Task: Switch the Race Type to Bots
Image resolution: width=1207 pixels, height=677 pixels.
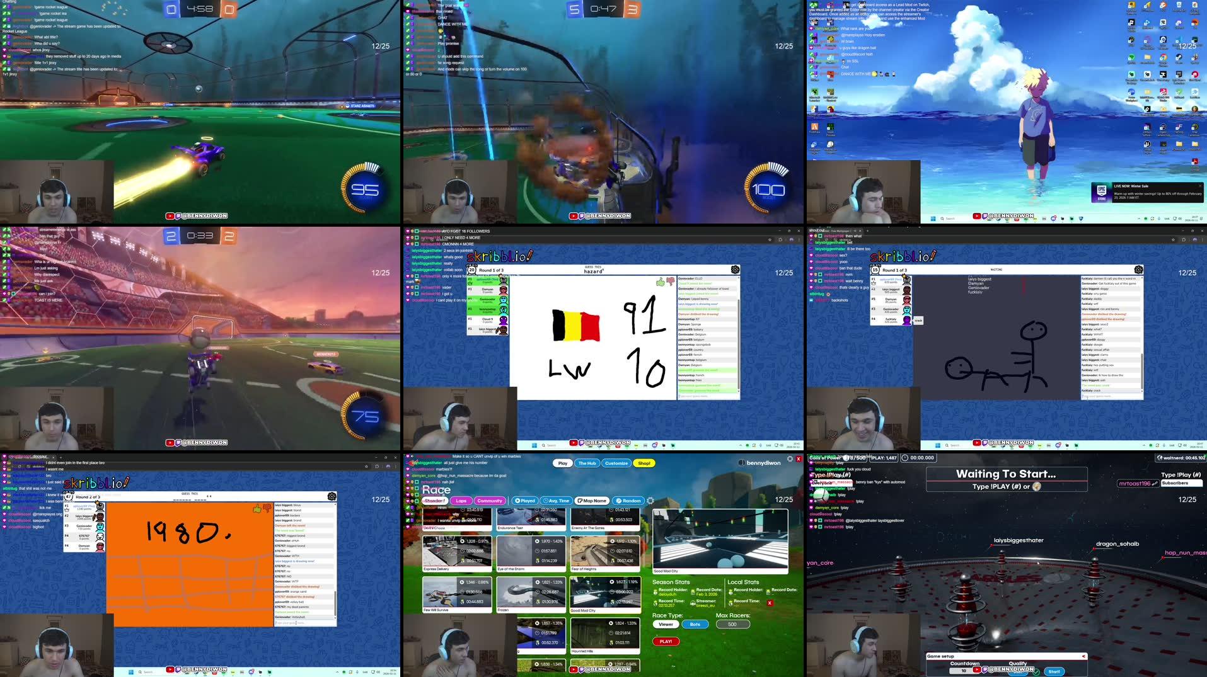Action: tap(695, 624)
